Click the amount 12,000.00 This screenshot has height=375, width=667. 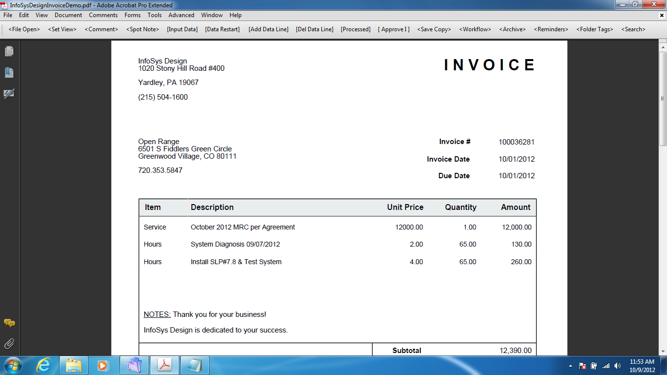(x=517, y=227)
